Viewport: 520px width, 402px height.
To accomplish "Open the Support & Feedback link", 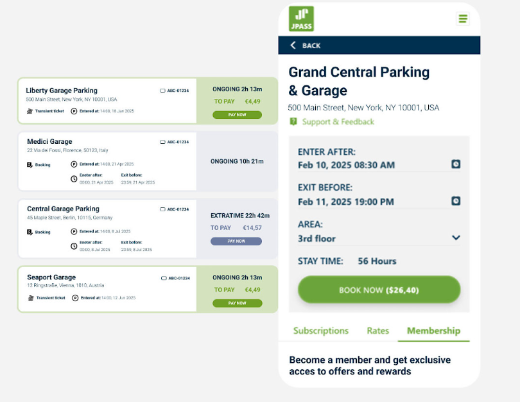I will pyautogui.click(x=338, y=122).
